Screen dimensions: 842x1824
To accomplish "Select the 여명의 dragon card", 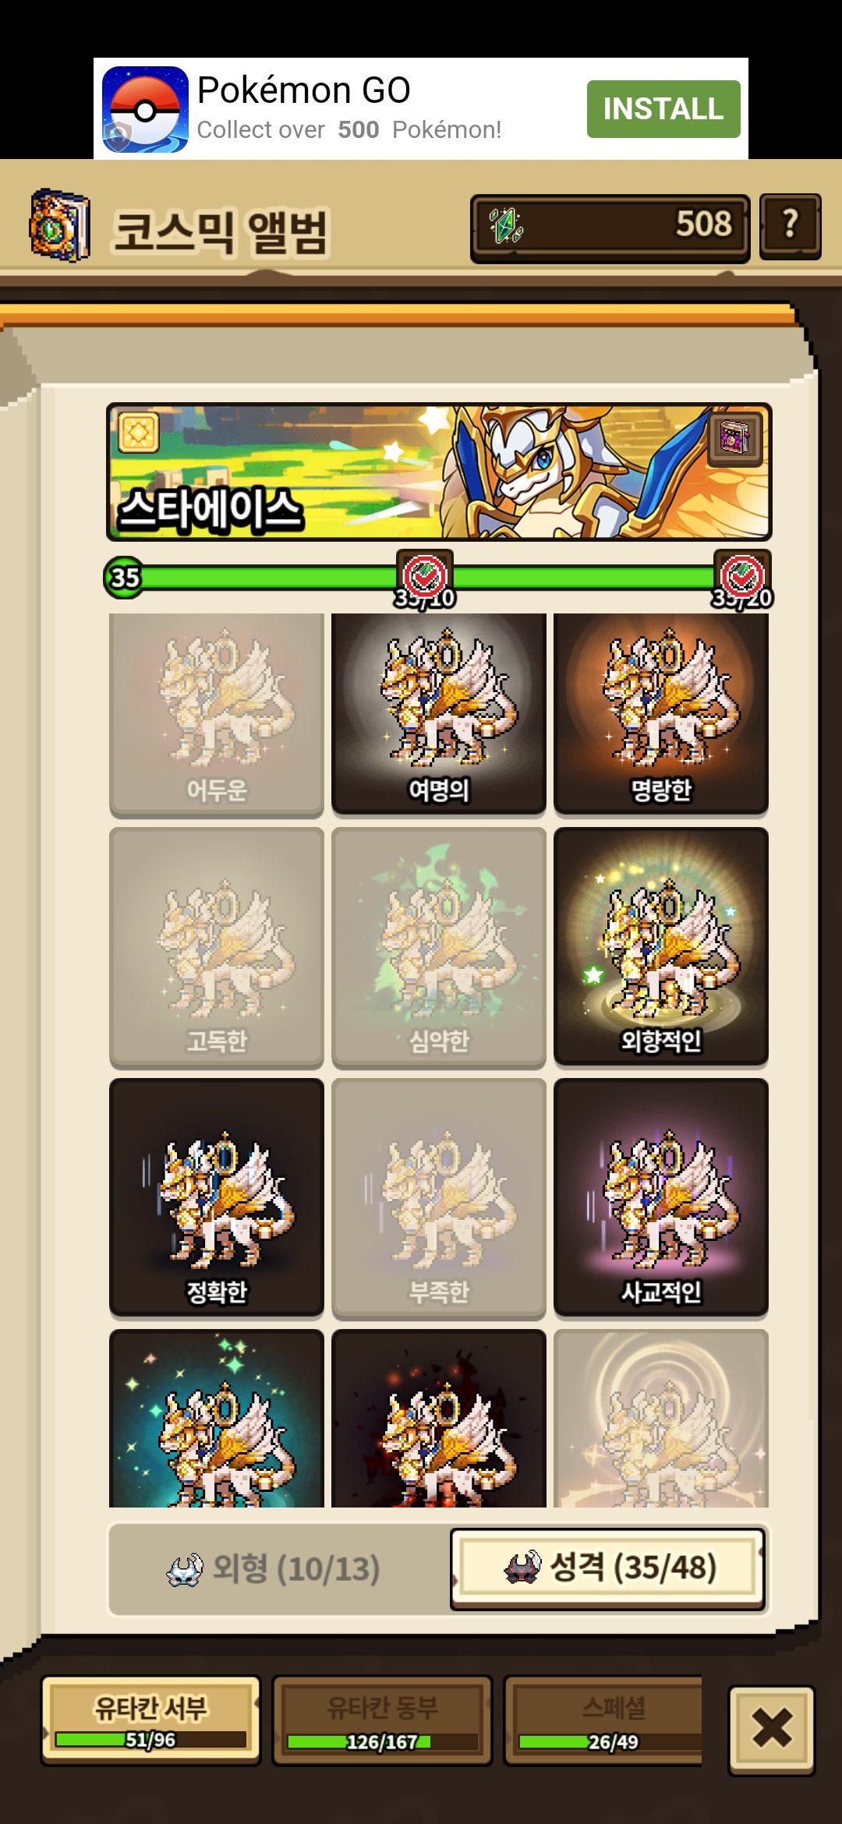I will pyautogui.click(x=439, y=713).
